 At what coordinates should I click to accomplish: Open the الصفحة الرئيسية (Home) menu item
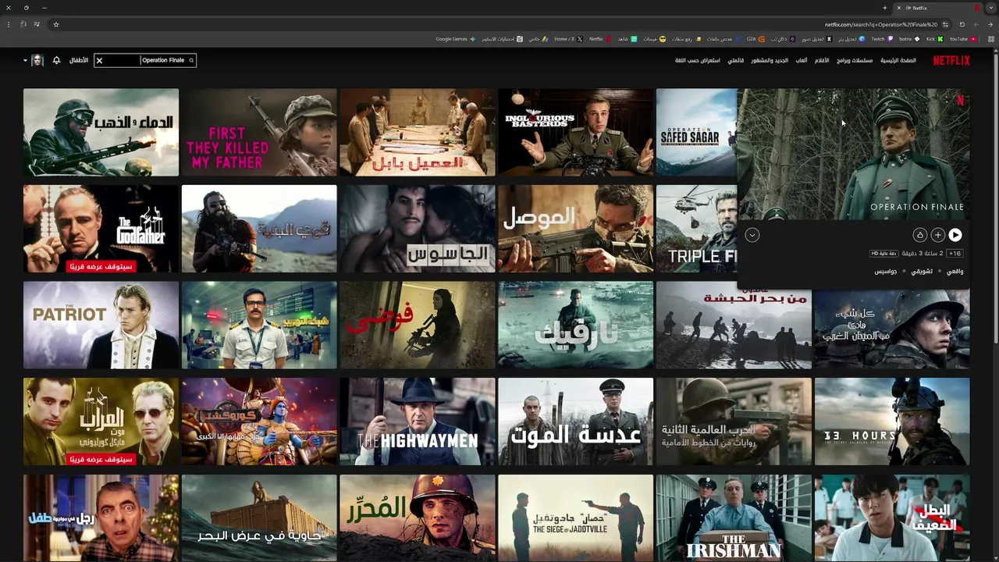coord(898,60)
